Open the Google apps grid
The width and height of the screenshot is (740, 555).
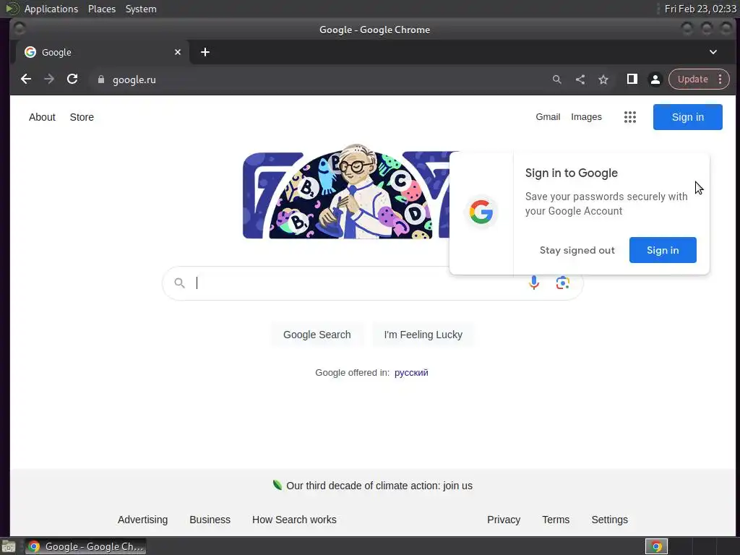[630, 117]
